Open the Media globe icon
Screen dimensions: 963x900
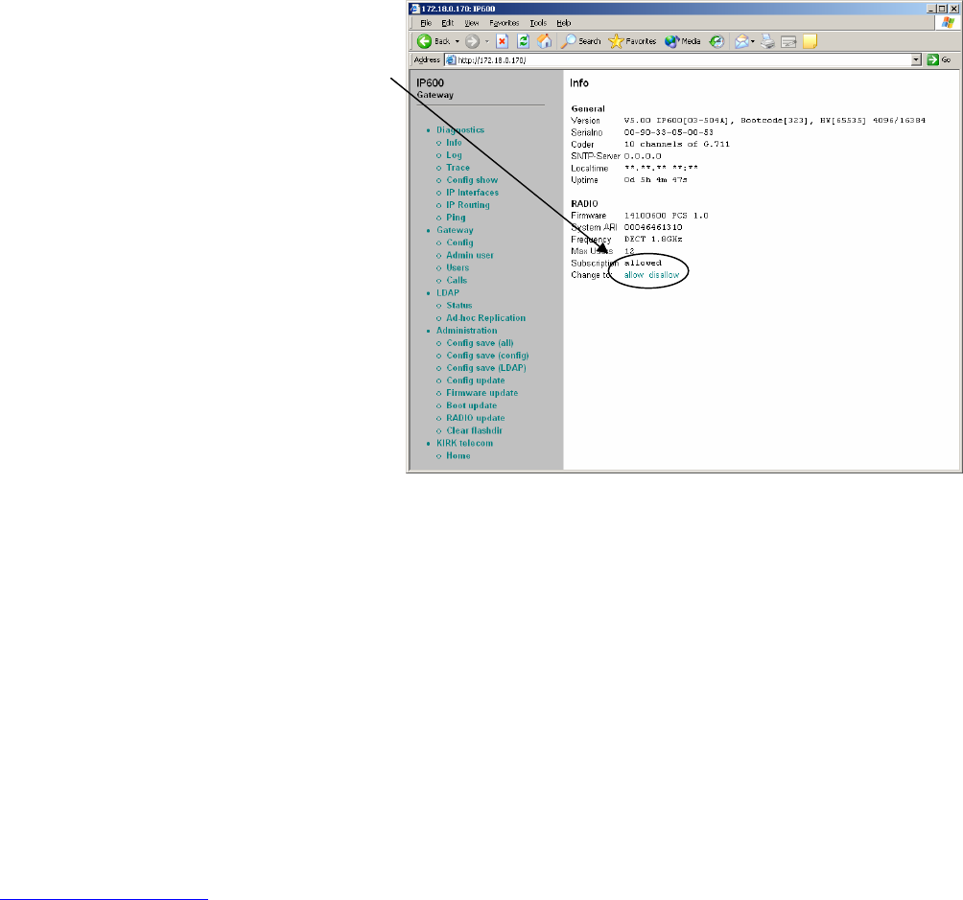tap(671, 41)
